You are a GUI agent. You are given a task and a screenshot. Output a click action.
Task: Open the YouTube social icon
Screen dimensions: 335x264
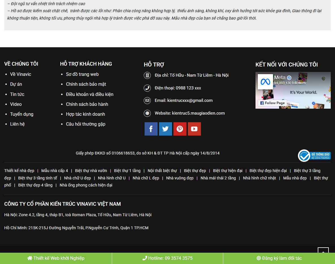point(194,129)
